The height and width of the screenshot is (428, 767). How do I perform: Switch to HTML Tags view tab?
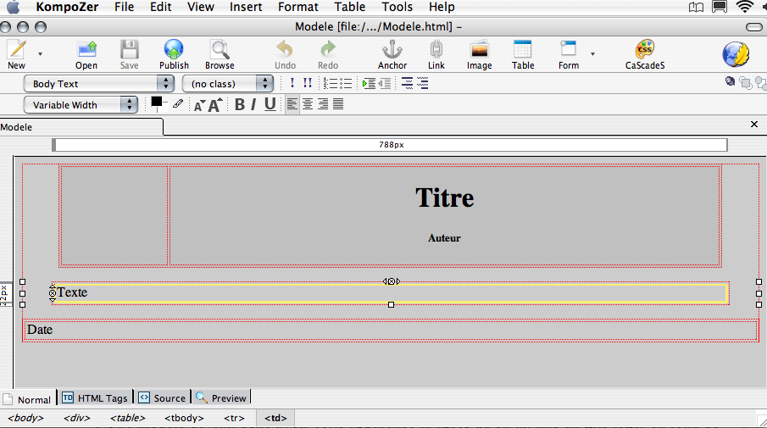coord(96,398)
